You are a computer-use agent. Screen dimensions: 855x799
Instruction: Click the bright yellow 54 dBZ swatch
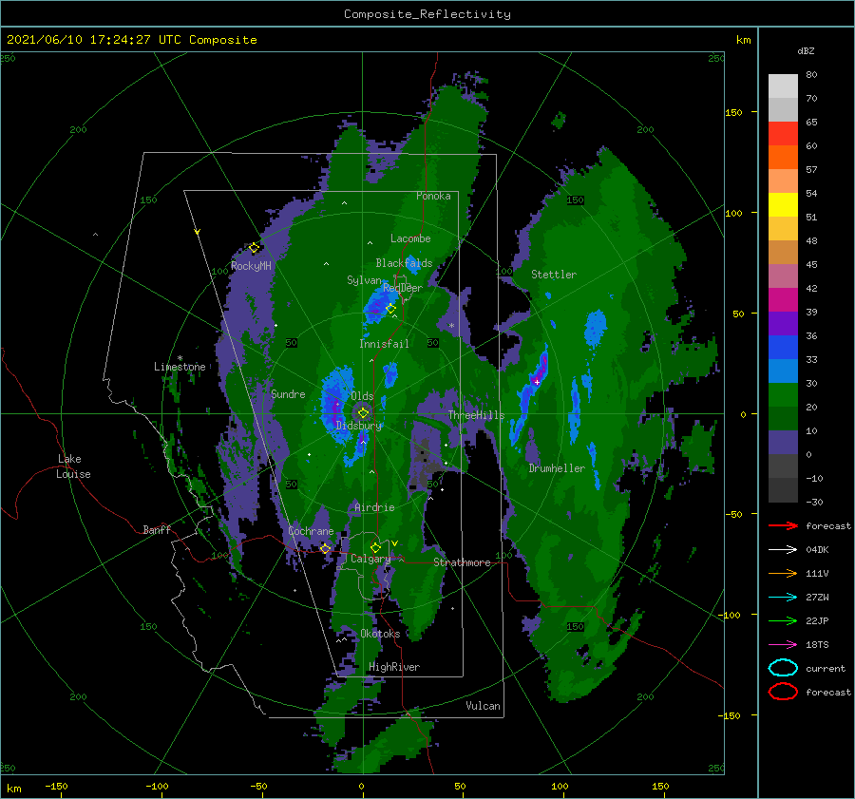[x=783, y=204]
